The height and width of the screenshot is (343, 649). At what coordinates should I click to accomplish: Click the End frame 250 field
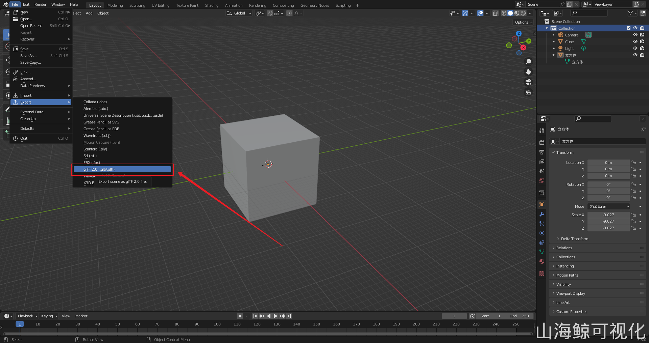pos(520,316)
